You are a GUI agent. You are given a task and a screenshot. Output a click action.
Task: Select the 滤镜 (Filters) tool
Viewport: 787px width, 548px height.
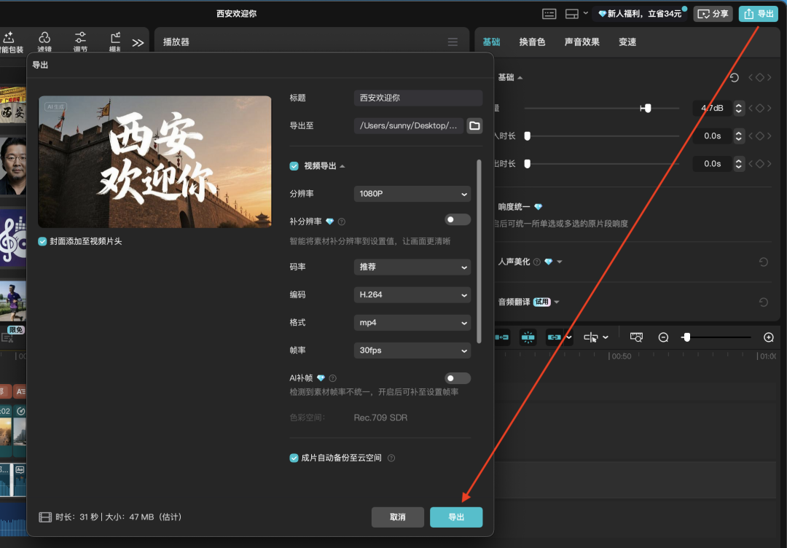point(44,40)
